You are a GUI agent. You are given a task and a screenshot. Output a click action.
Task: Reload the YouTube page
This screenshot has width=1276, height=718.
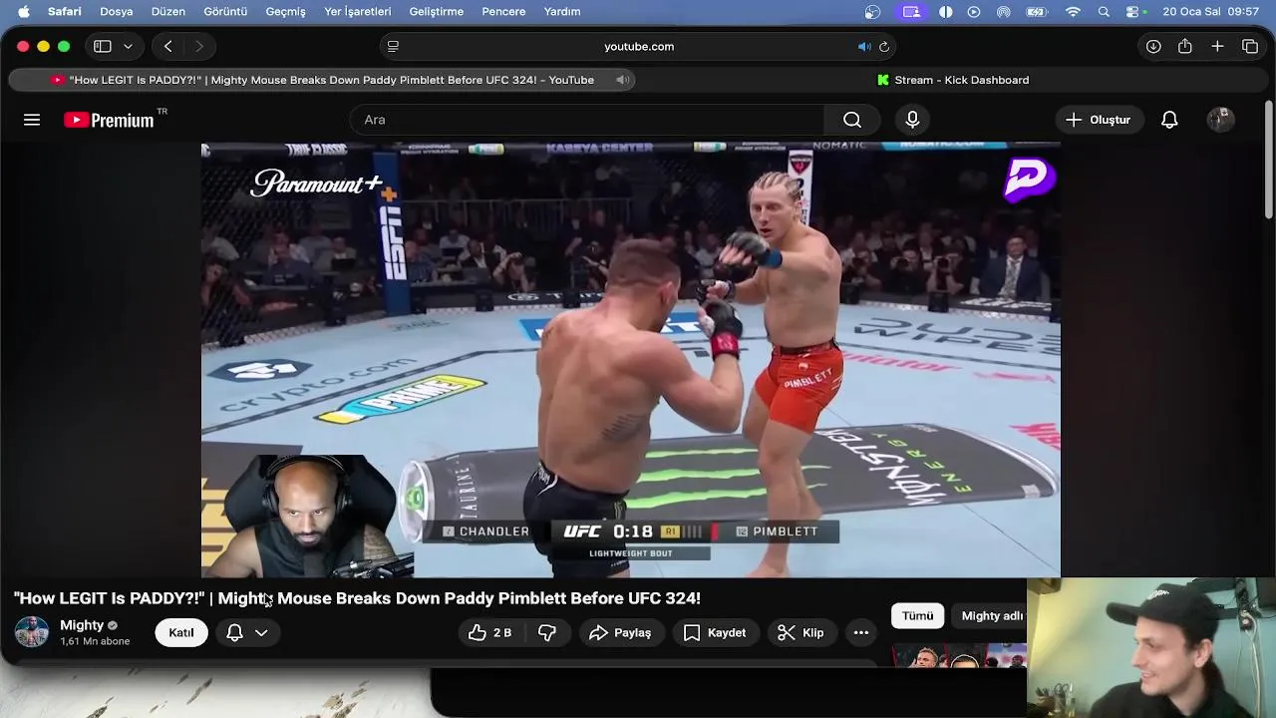pos(883,47)
